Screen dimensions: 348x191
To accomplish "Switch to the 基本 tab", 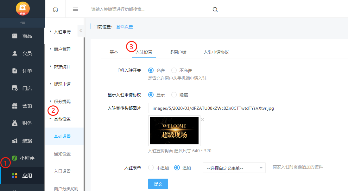I will pos(114,52).
